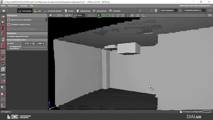Switch to the highlighted 3D view icon
The image size is (213, 120).
[x=99, y=15]
